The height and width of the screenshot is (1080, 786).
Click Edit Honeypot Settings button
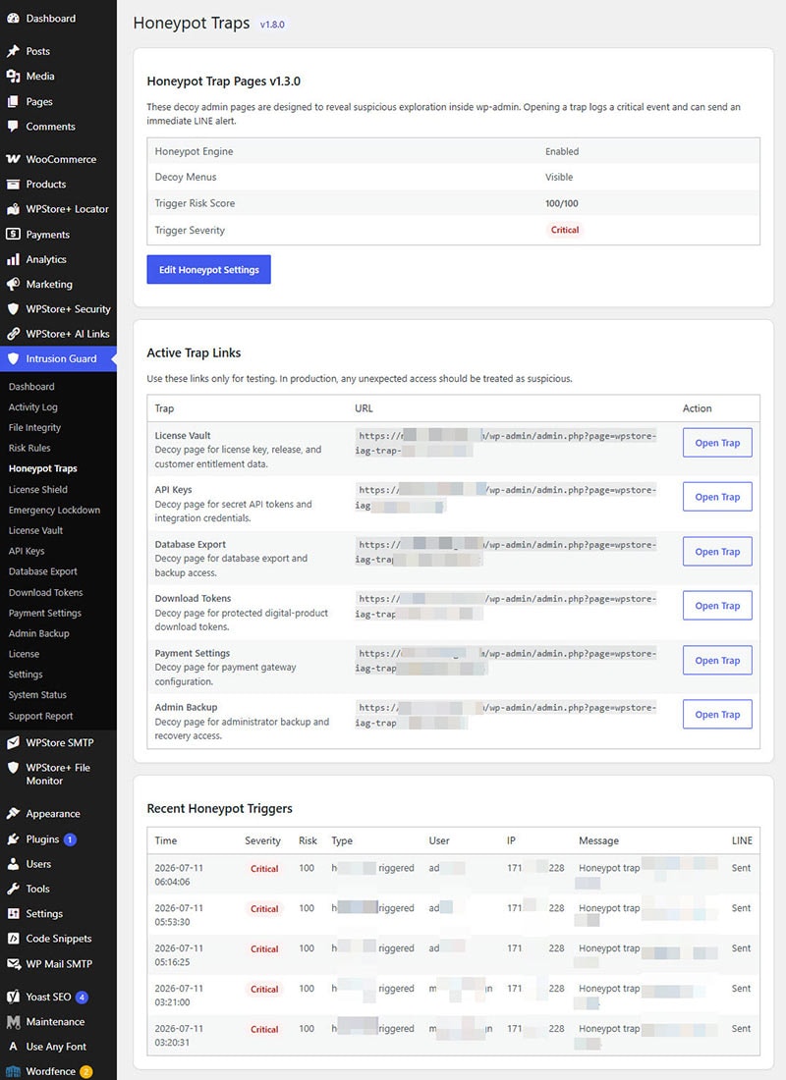click(209, 269)
